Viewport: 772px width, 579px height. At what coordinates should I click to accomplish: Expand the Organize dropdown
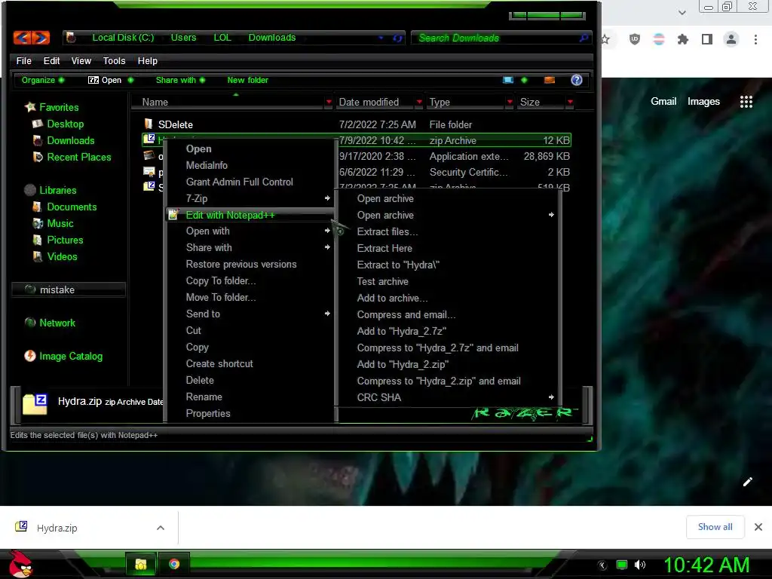(x=43, y=80)
